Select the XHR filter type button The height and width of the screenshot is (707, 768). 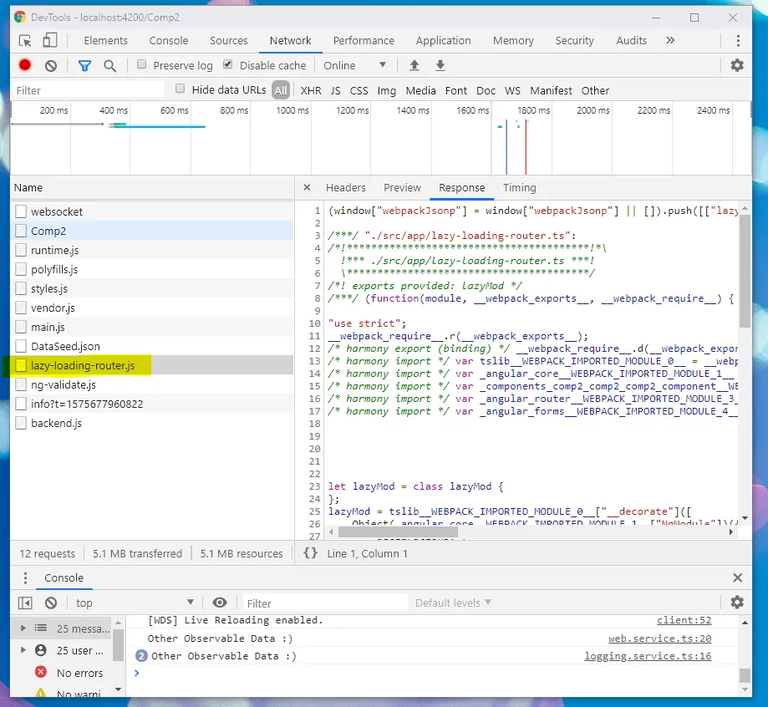tap(311, 90)
